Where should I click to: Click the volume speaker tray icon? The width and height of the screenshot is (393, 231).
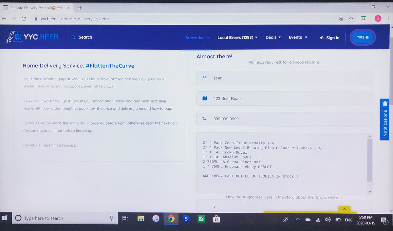coord(328,220)
